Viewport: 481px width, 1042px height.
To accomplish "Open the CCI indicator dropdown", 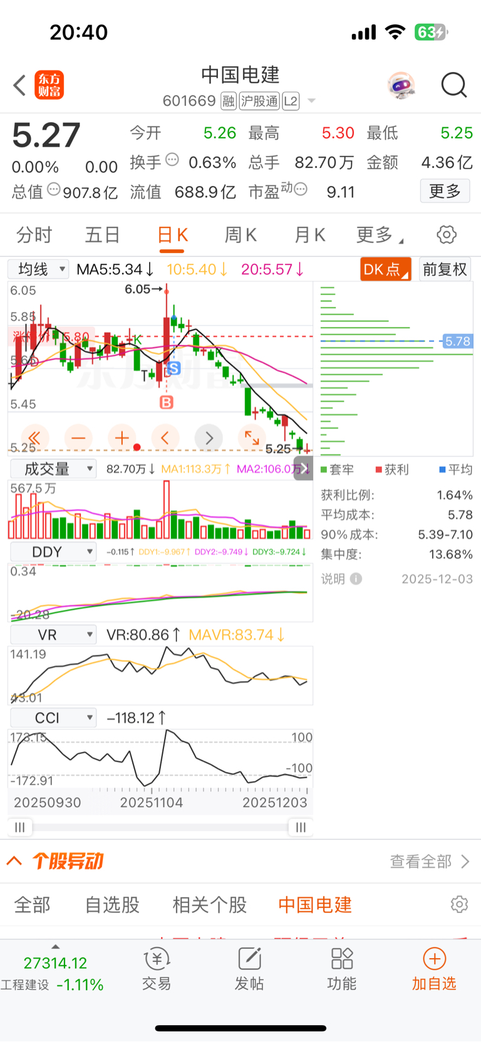I will click(x=53, y=717).
